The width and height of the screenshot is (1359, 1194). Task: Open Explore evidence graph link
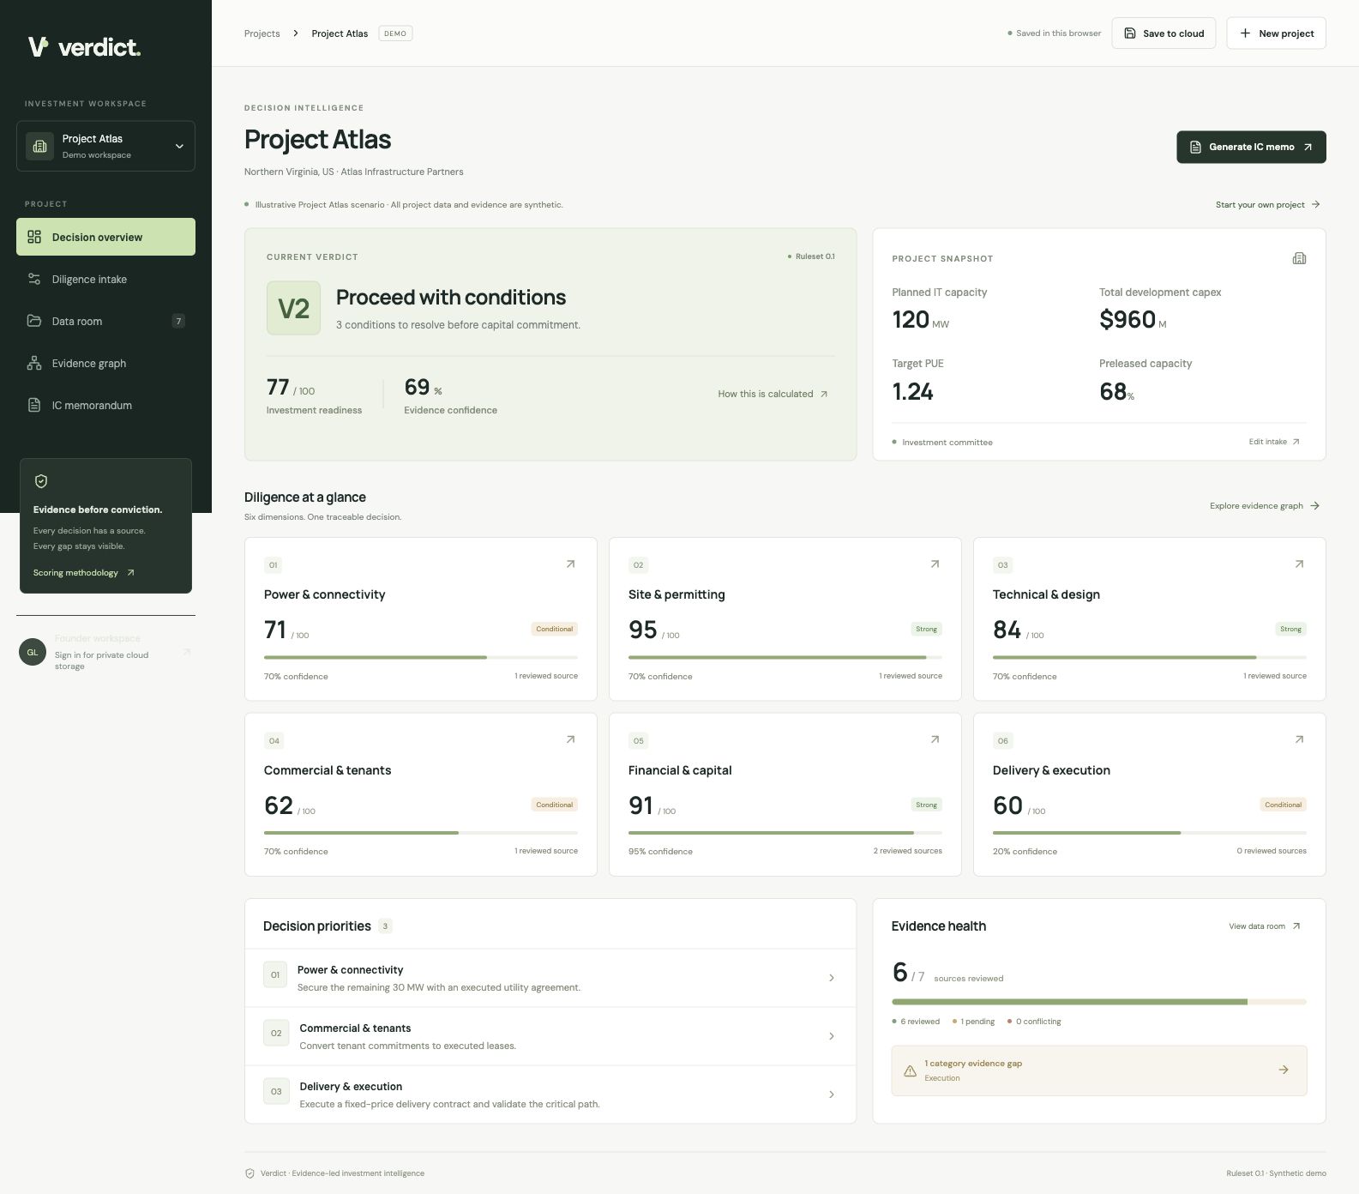[x=1265, y=506]
